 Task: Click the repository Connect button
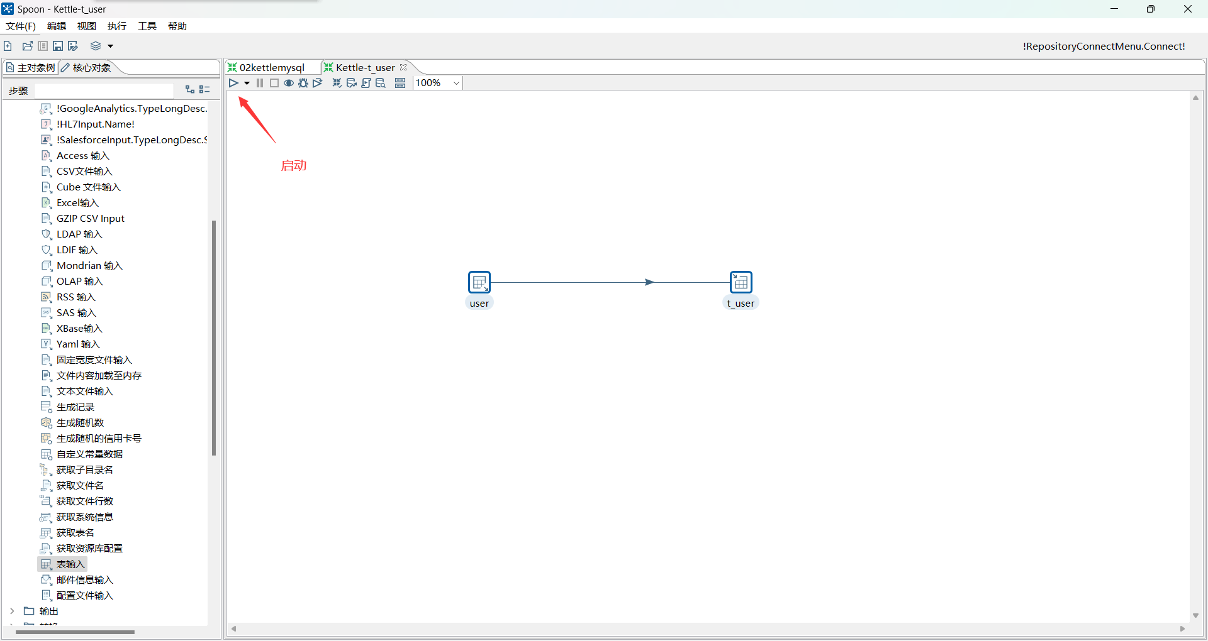[1104, 46]
